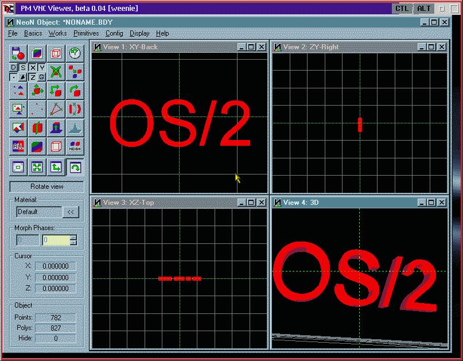Click the green bent double-arrow view icon
Image resolution: width=463 pixels, height=361 pixels.
coord(56,168)
